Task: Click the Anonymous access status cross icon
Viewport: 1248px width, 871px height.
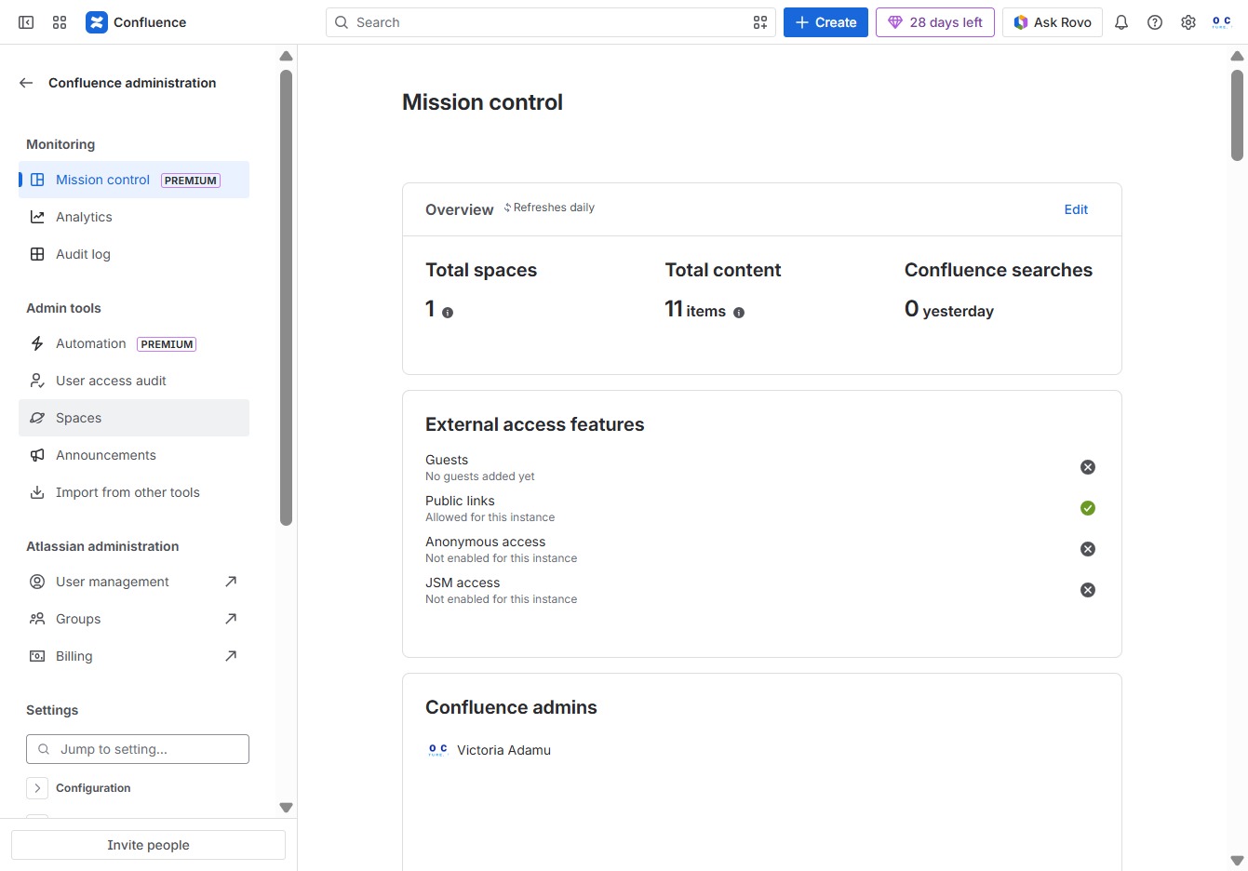Action: click(x=1088, y=549)
